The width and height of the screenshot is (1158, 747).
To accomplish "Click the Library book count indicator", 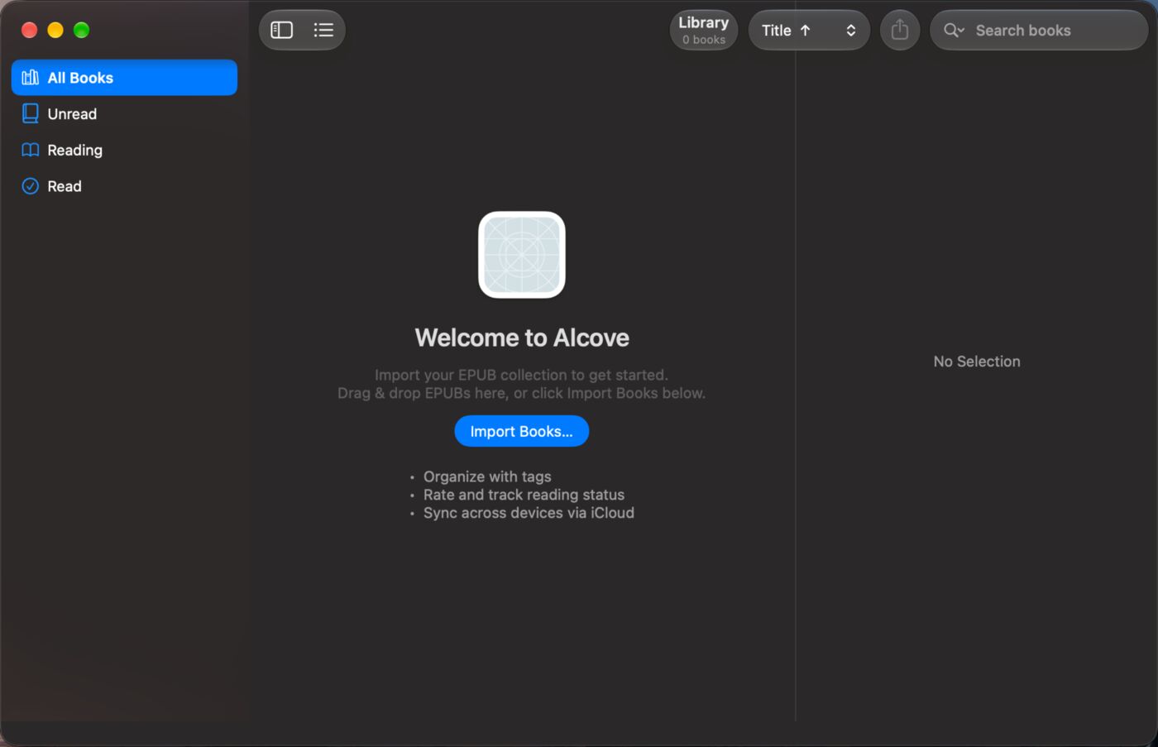I will click(704, 31).
